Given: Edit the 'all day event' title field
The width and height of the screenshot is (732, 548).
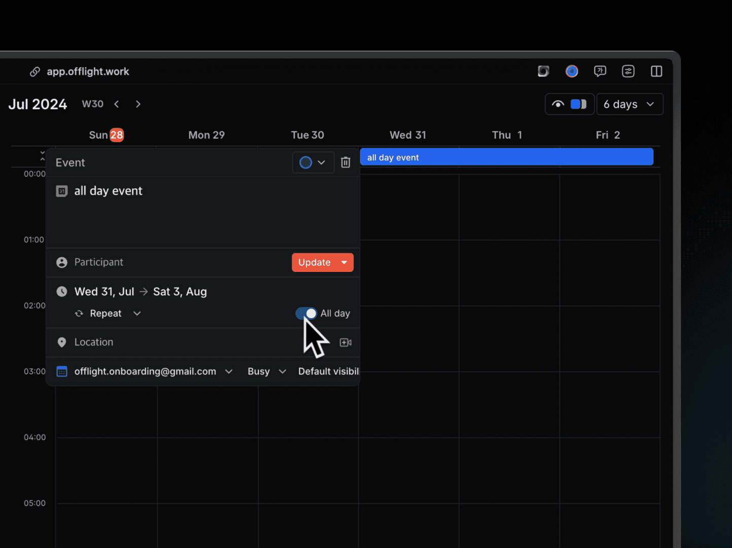Looking at the screenshot, I should click(x=109, y=191).
